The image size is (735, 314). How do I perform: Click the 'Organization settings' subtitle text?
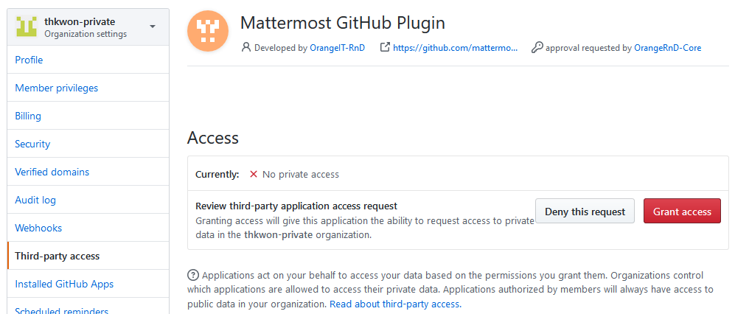[86, 34]
